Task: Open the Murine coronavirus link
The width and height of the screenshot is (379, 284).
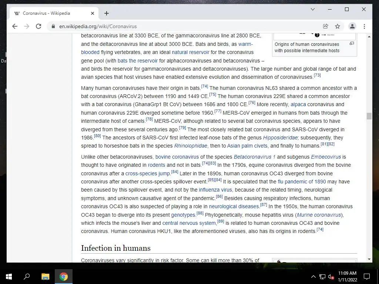Action: (x=319, y=215)
